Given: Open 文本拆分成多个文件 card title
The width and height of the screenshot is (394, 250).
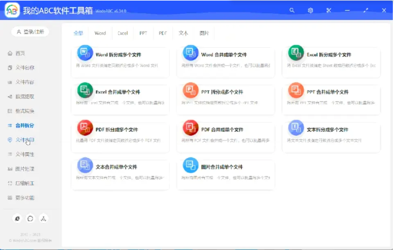Looking at the screenshot, I should (327, 130).
